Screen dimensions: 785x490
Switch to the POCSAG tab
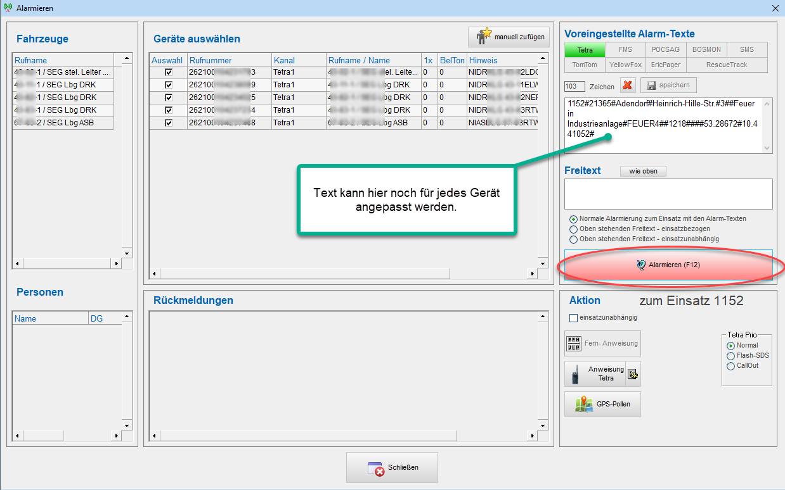(x=665, y=49)
